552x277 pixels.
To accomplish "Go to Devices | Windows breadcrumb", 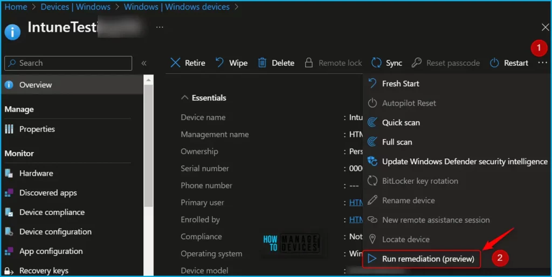I will coord(75,6).
